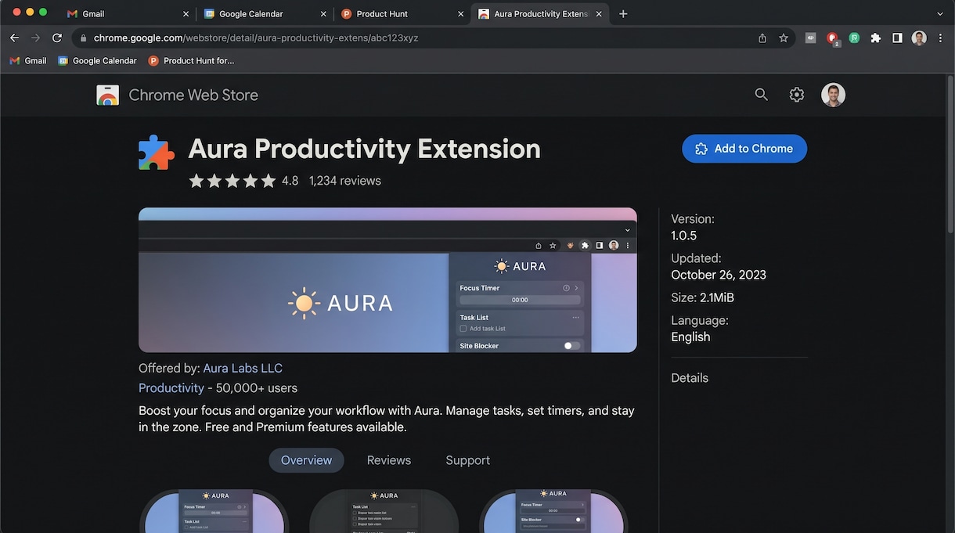Open Gmail bookmark in bookmarks bar

click(28, 60)
